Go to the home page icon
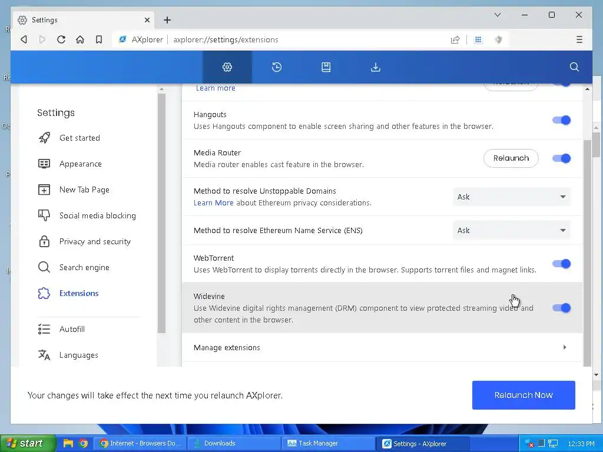 (80, 39)
